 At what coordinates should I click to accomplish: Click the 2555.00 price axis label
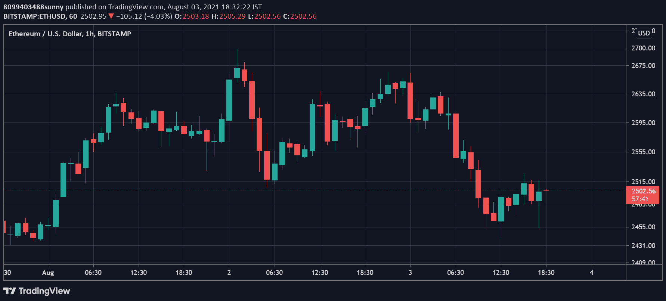click(x=643, y=152)
